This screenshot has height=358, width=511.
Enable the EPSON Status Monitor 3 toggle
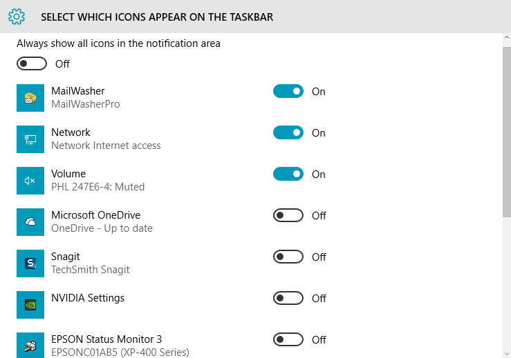(288, 339)
